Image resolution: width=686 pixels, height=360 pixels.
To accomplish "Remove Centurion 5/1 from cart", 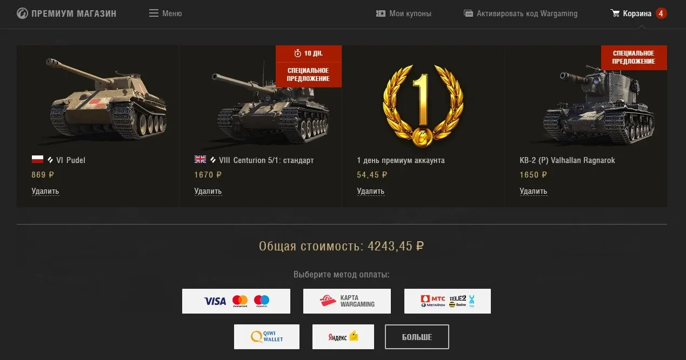I will point(208,191).
